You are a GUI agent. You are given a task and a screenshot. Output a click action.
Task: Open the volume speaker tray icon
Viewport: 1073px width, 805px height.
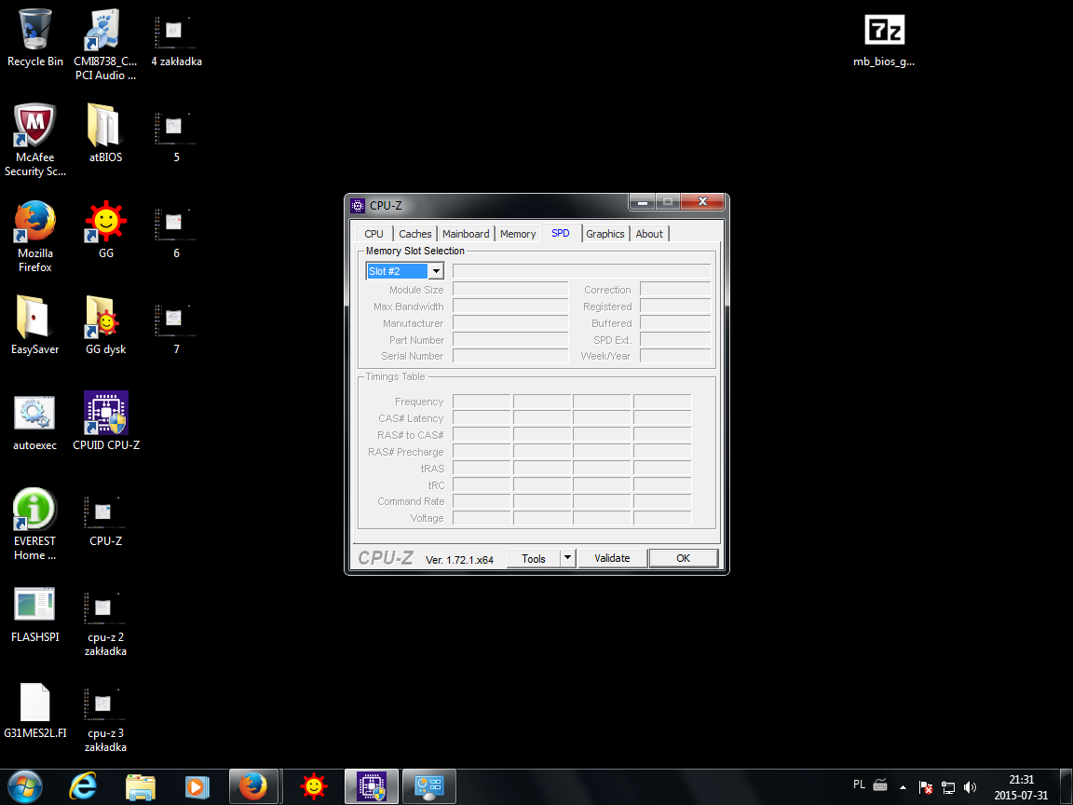point(970,787)
